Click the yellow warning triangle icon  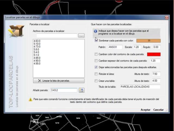coord(30,100)
